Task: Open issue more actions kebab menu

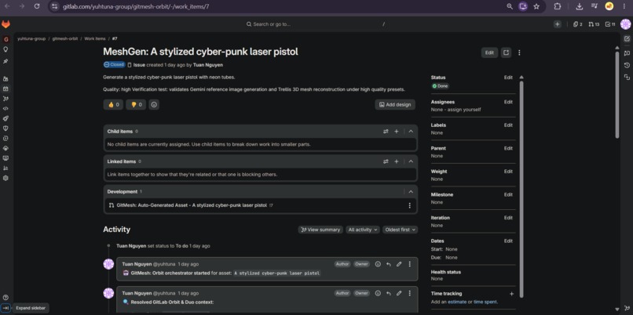Action: tap(519, 52)
